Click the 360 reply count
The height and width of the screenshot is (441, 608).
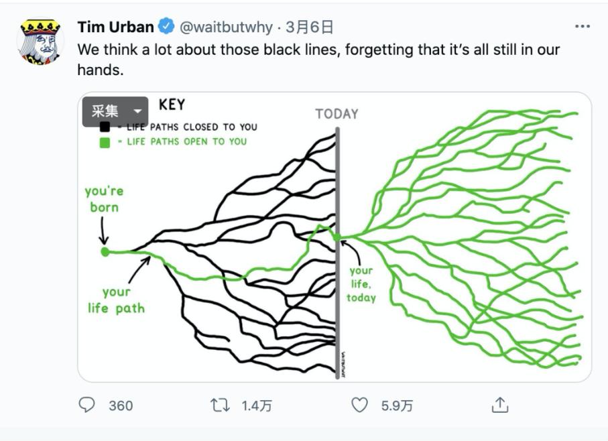click(x=121, y=405)
